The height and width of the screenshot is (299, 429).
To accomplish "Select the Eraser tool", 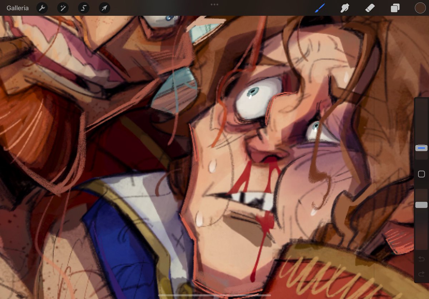I will tap(370, 8).
